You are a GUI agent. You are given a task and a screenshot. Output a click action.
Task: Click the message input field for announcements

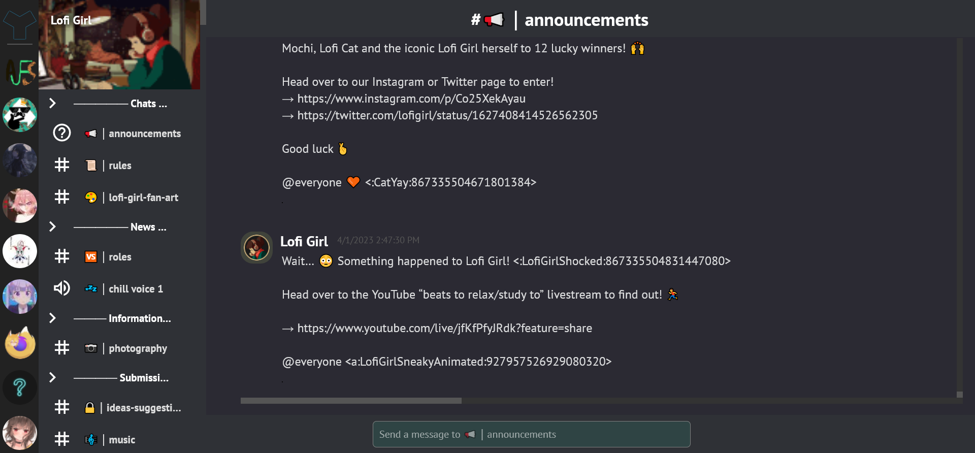click(531, 434)
